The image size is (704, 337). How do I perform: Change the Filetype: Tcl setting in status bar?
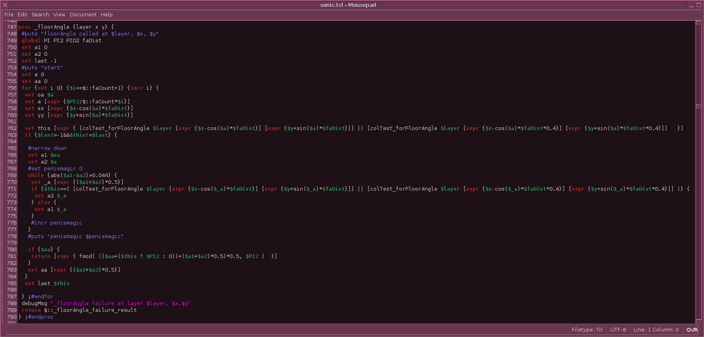click(x=587, y=330)
